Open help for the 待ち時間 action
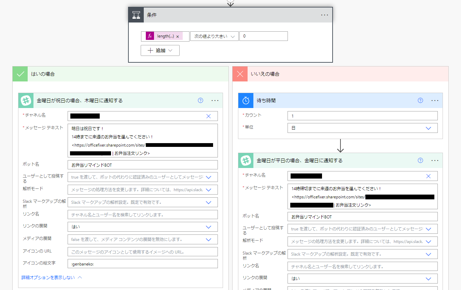Image resolution: width=461 pixels, height=290 pixels. click(x=420, y=100)
